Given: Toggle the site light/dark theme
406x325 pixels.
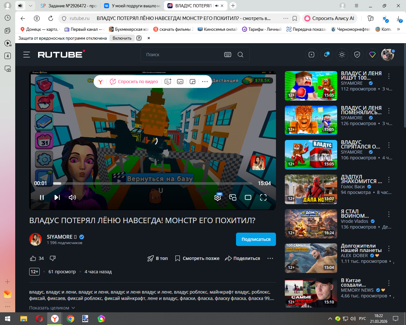Looking at the screenshot, I should 342,55.
